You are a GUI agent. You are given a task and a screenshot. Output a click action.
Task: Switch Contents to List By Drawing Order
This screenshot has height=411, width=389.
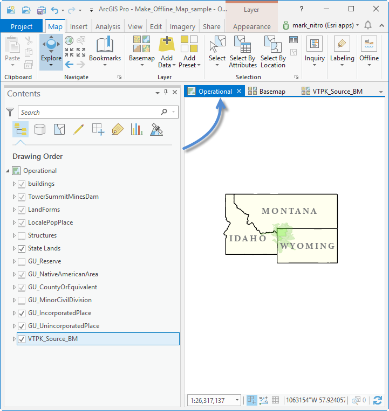click(x=21, y=129)
